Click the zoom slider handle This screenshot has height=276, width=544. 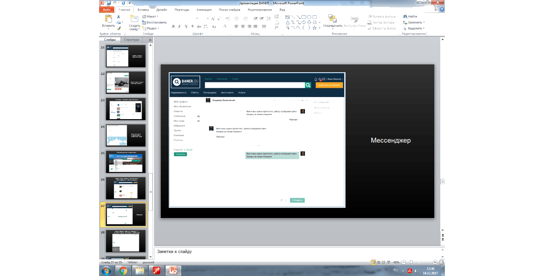tap(411, 263)
